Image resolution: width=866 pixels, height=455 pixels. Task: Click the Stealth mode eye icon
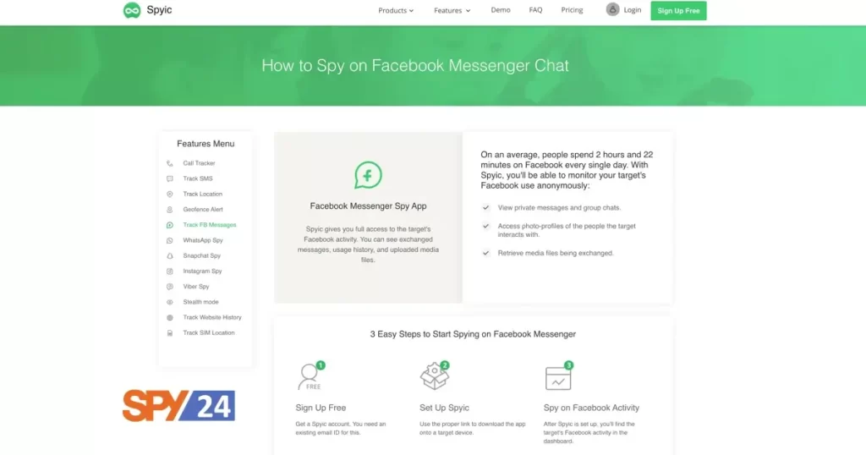[x=169, y=302]
